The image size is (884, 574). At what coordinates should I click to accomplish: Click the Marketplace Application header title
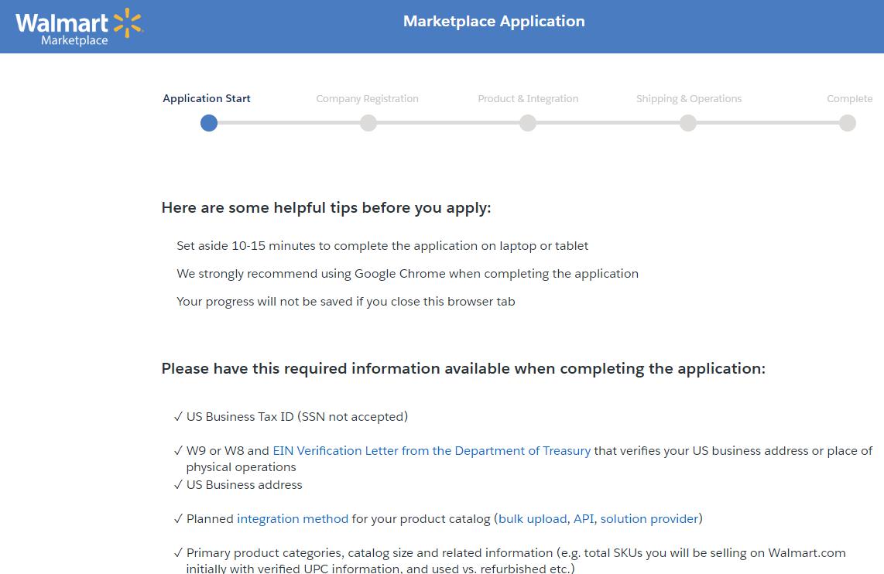click(494, 22)
